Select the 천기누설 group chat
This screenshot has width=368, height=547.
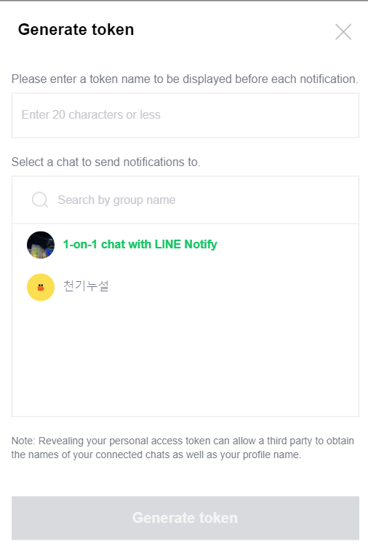tap(185, 287)
